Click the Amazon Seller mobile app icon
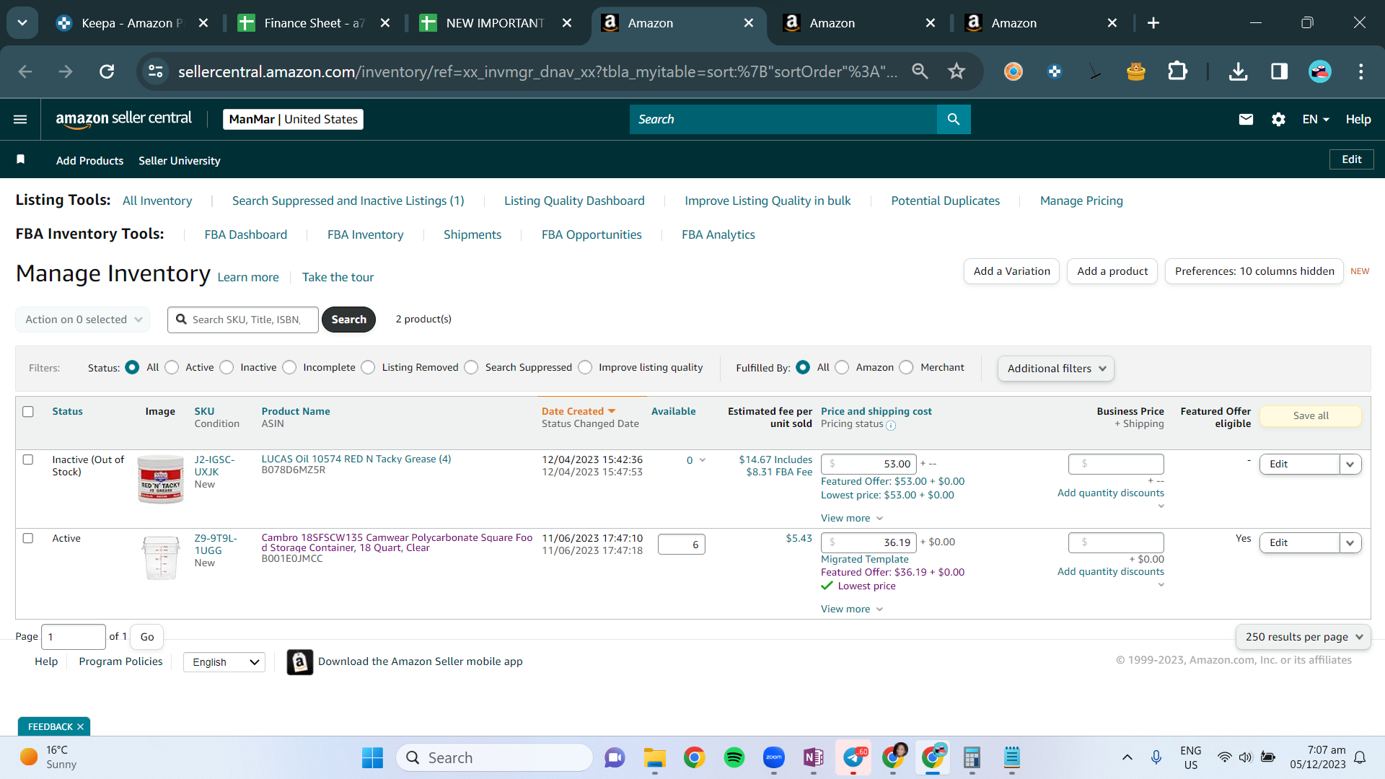Screen dimensions: 1385x779 (x=300, y=661)
